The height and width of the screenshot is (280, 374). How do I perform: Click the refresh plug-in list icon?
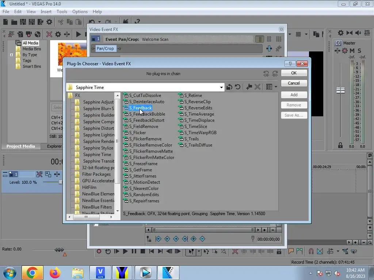coord(237,87)
